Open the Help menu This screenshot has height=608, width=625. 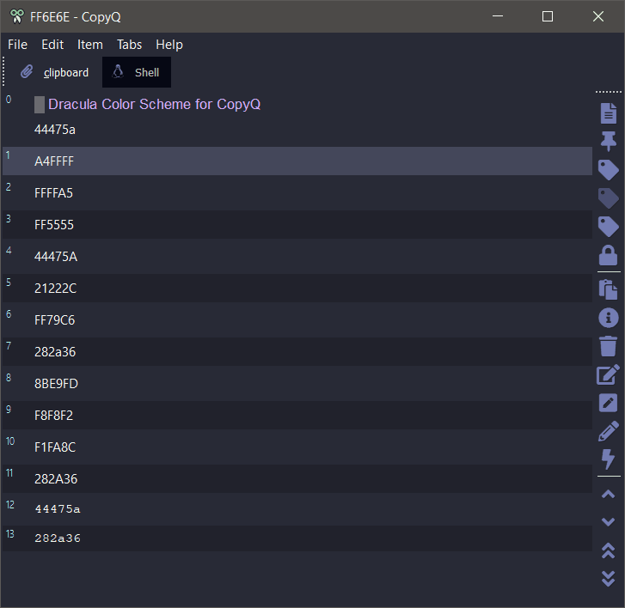pyautogui.click(x=169, y=45)
